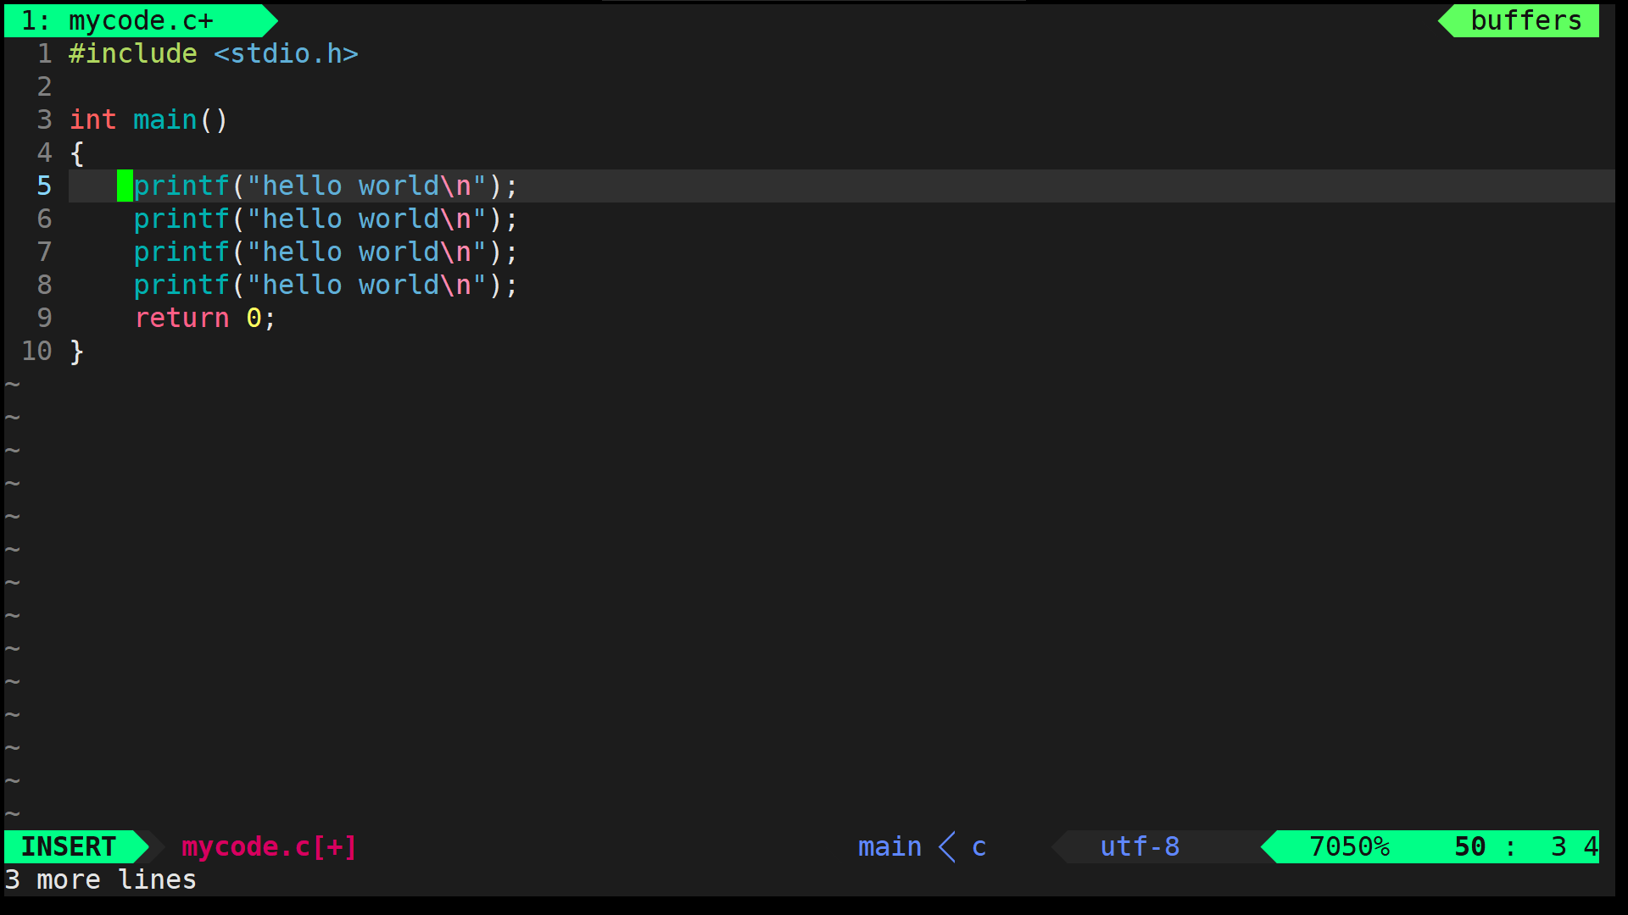The height and width of the screenshot is (915, 1628).
Task: Click line number 5 in the gutter
Action: (x=44, y=186)
